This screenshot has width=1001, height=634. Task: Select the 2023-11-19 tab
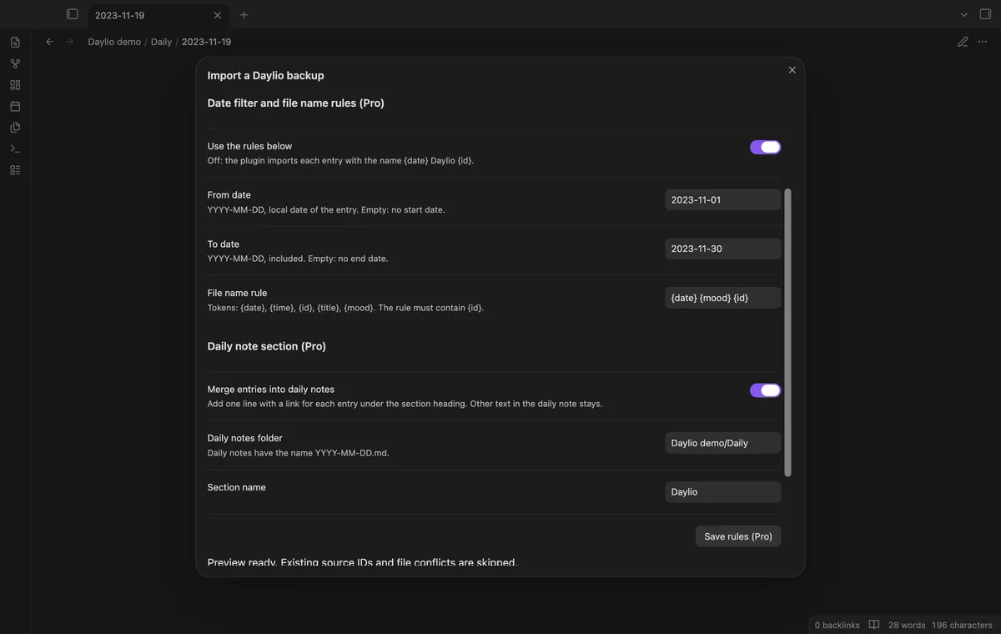point(158,15)
